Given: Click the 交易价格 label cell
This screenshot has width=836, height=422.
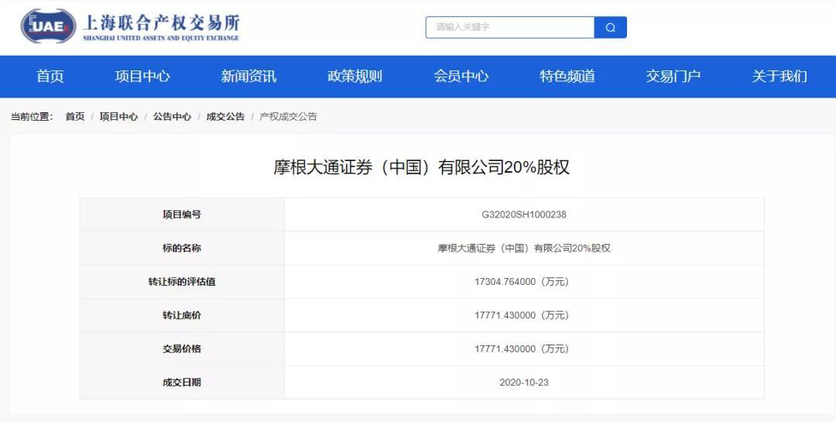Looking at the screenshot, I should tap(182, 349).
